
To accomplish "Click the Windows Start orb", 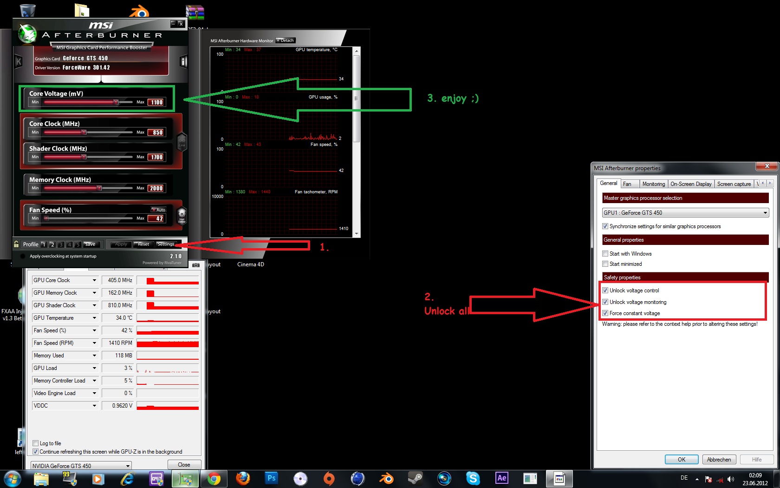I will point(12,479).
